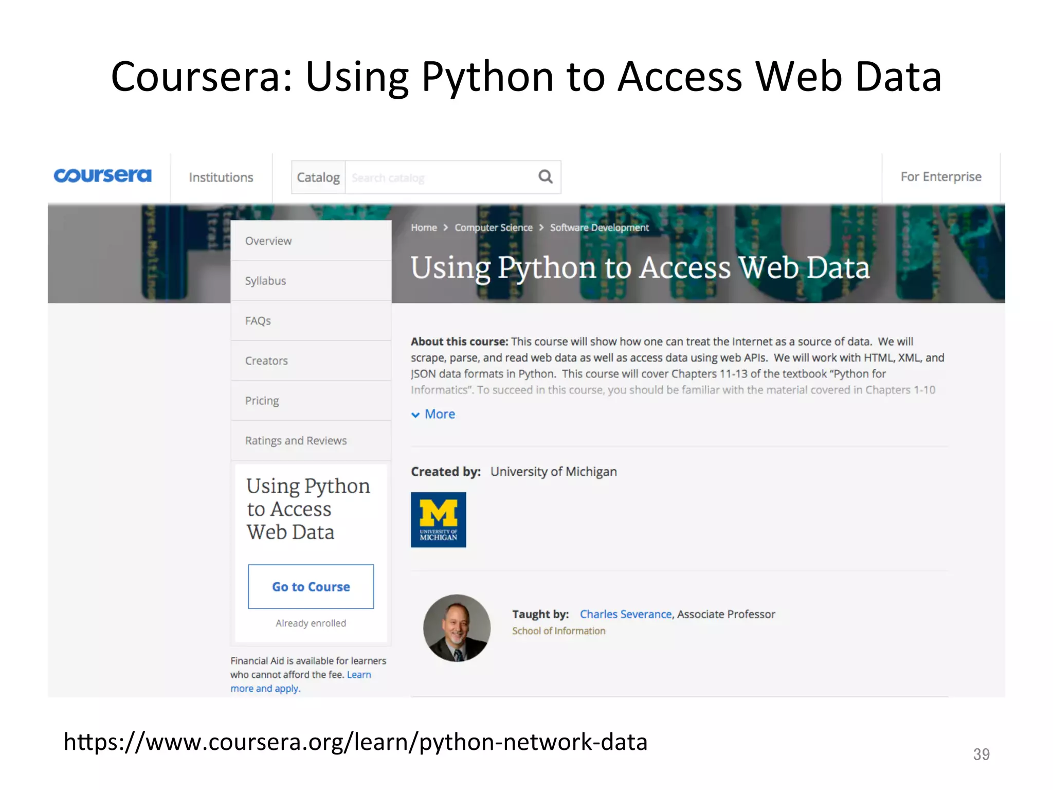The height and width of the screenshot is (790, 1053).
Task: Click Computer Science breadcrumb
Action: click(494, 227)
